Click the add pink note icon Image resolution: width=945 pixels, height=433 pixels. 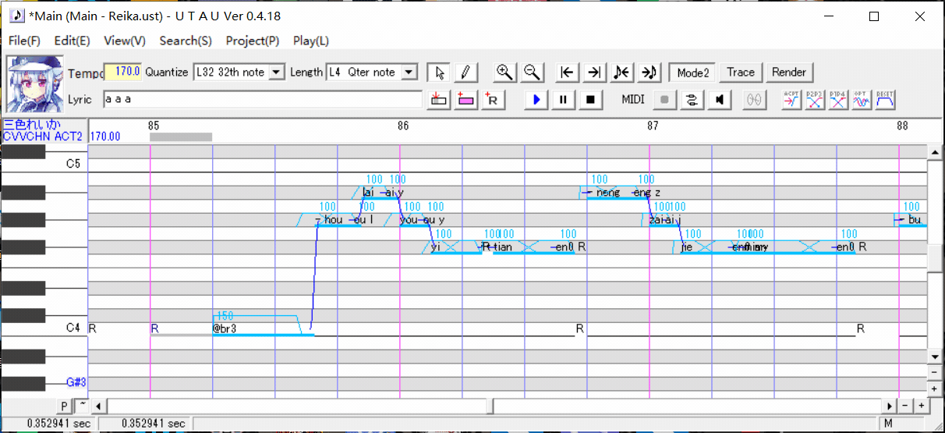click(466, 99)
